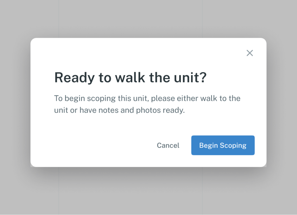The image size is (297, 215).
Task: Click the scoping instructions paragraph text
Action: point(147,104)
